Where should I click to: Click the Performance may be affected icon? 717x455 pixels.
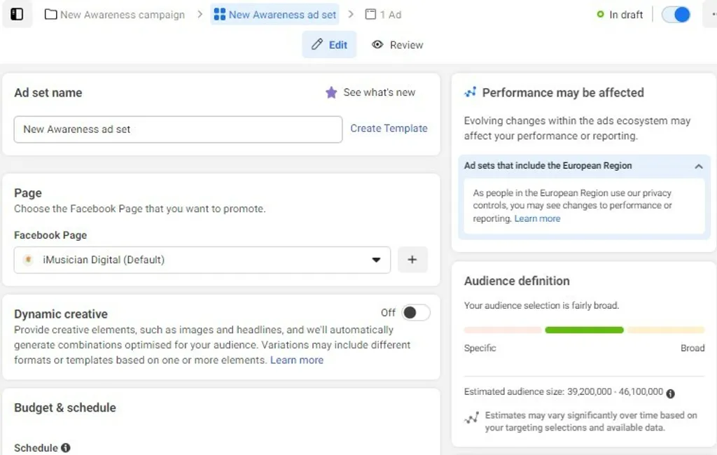(471, 92)
